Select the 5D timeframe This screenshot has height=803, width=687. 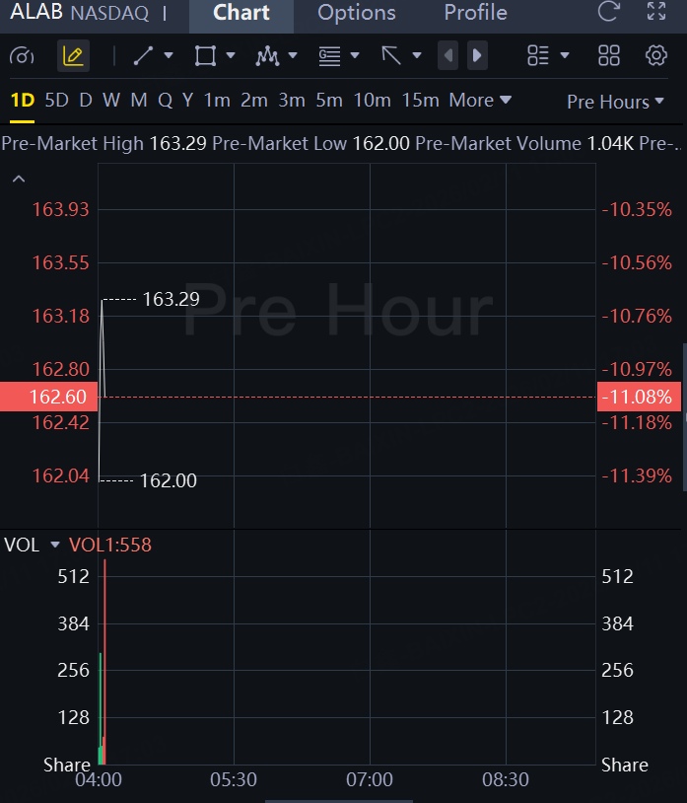coord(57,101)
